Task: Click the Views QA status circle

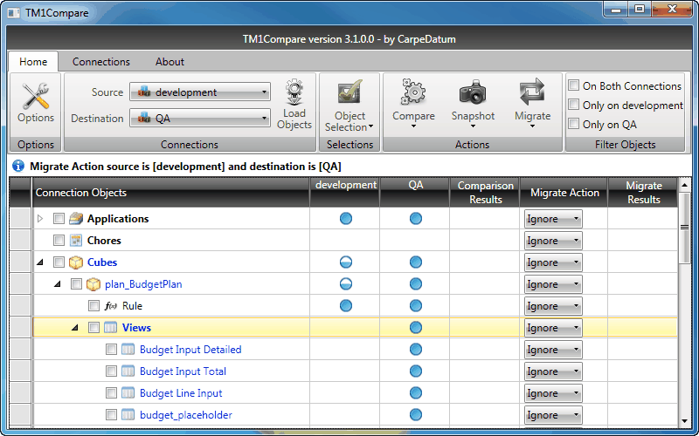Action: [416, 328]
